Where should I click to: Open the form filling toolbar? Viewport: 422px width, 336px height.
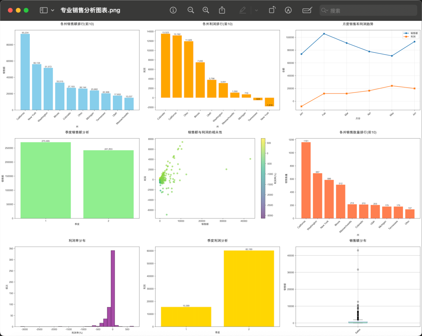coord(307,11)
